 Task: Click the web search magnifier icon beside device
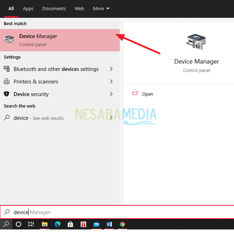(x=7, y=118)
